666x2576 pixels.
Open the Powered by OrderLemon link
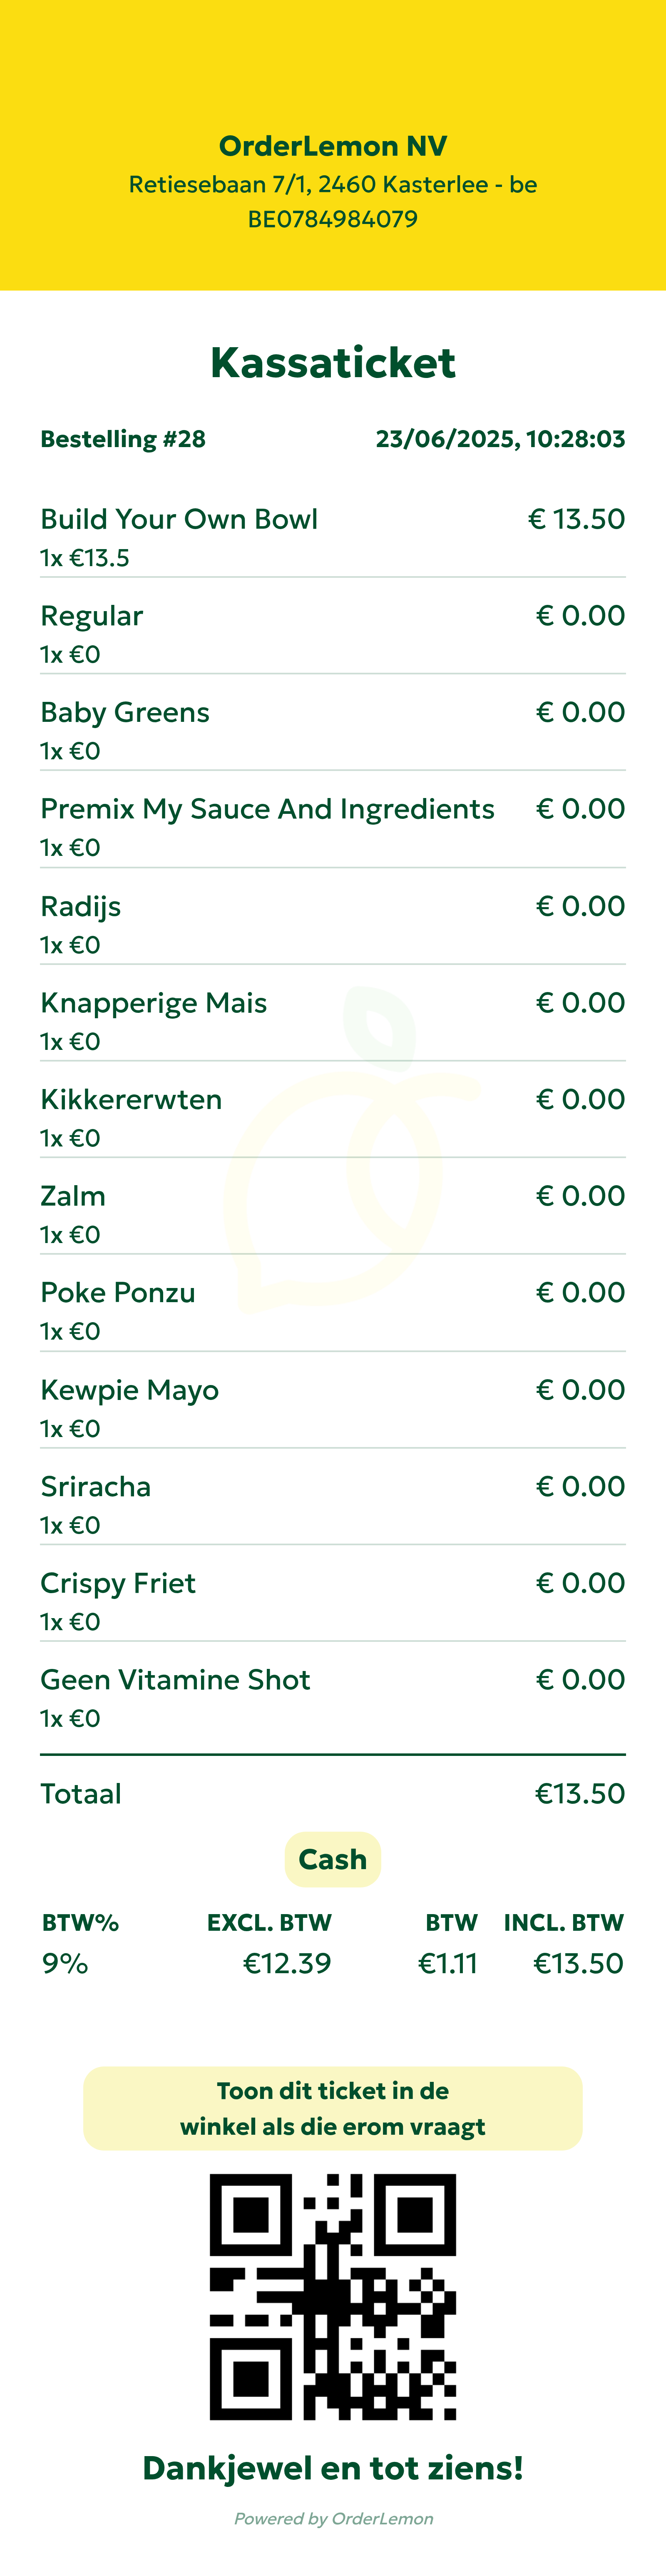pos(333,2518)
